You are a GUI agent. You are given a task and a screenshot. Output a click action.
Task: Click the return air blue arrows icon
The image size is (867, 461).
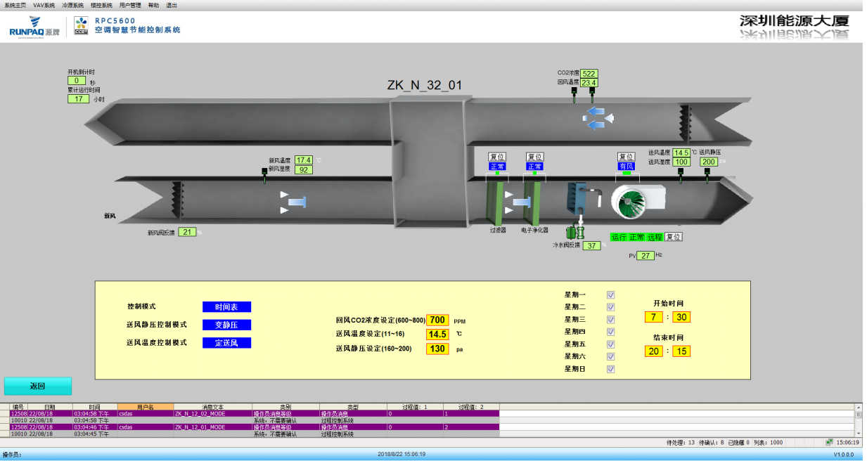[x=595, y=118]
